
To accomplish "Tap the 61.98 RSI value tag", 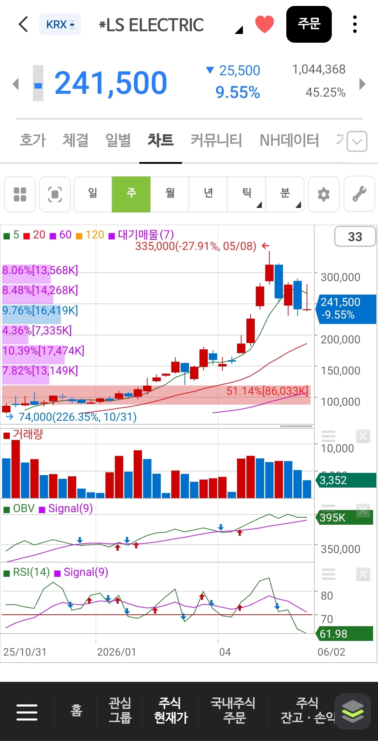I will coord(344,634).
